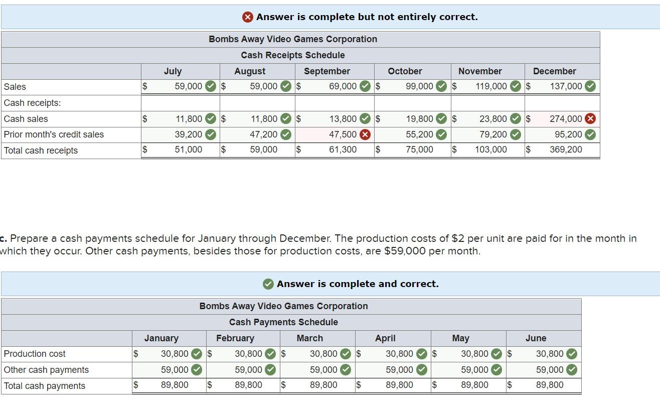Click the July total cash receipts 51,000
The width and height of the screenshot is (660, 404).
click(189, 150)
